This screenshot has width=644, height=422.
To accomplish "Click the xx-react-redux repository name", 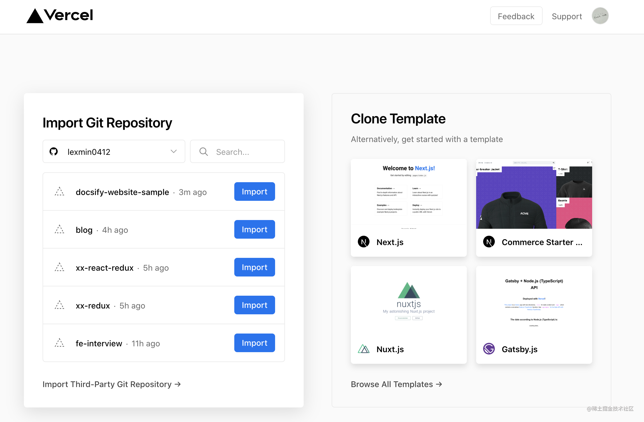I will coord(105,268).
